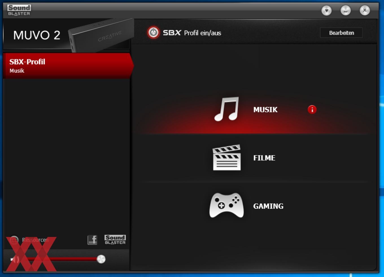Select the music note icon

pyautogui.click(x=226, y=109)
